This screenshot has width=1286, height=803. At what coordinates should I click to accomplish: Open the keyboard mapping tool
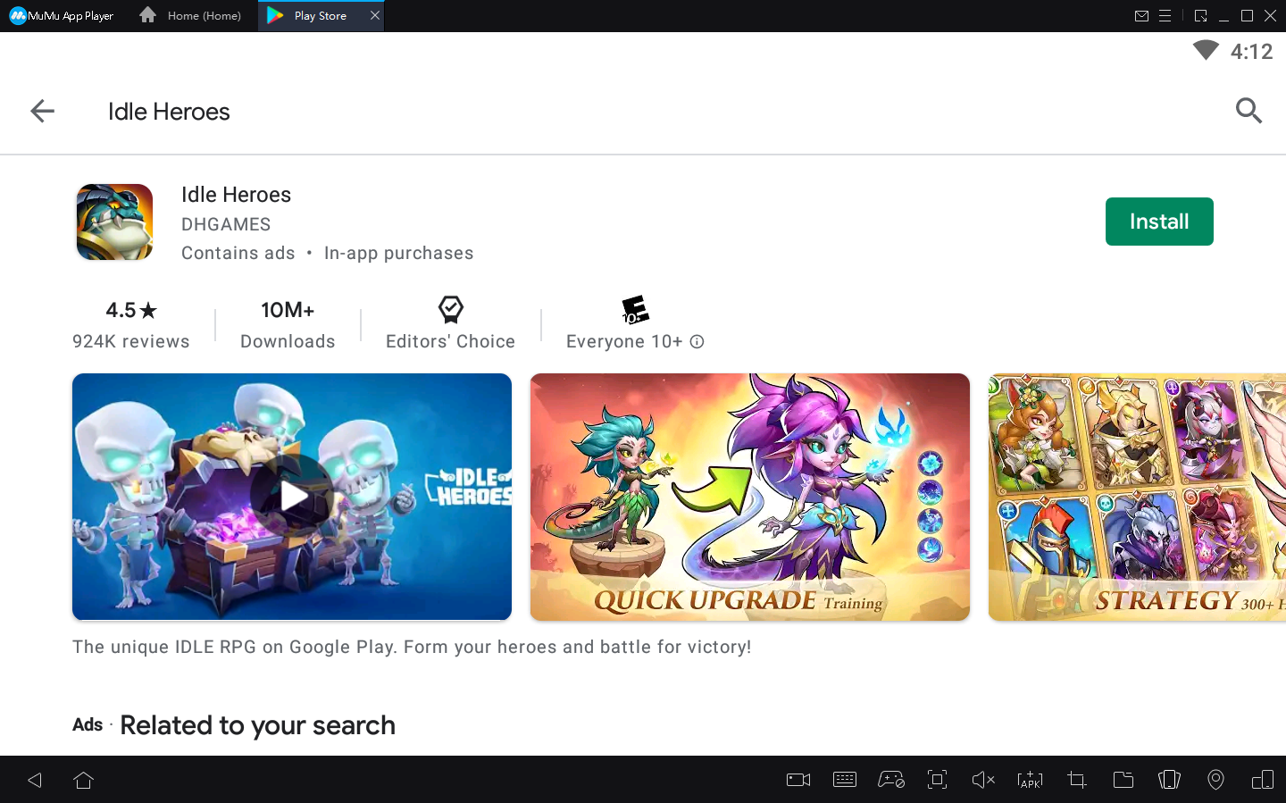pos(845,780)
